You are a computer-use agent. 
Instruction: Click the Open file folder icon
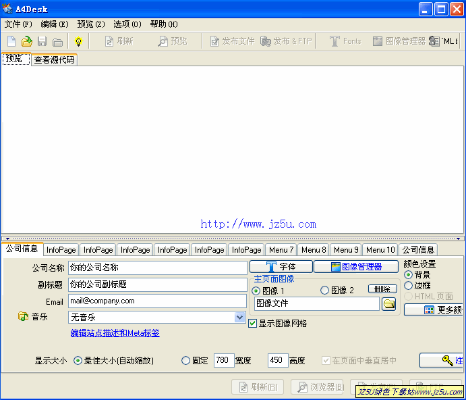(27, 41)
